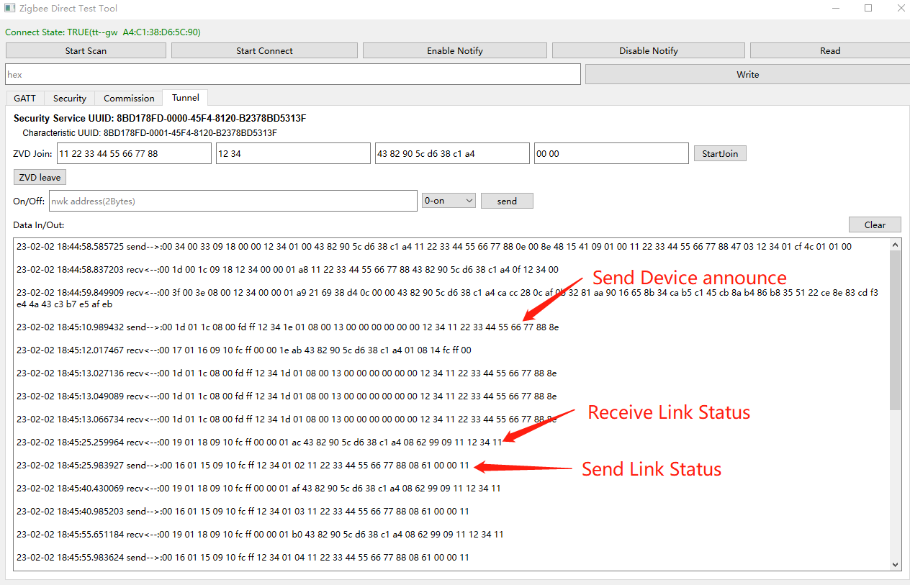910x585 pixels.
Task: Click the log vertical scrollbar thumb
Action: click(896, 331)
